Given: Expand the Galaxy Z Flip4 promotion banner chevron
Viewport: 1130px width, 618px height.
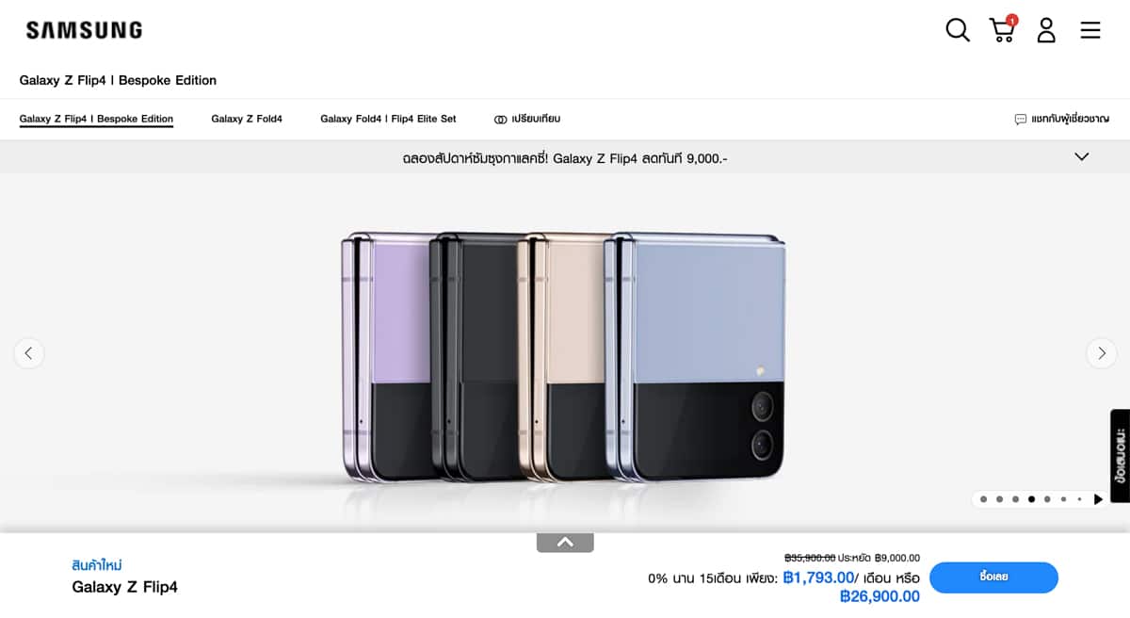Looking at the screenshot, I should (x=1082, y=157).
